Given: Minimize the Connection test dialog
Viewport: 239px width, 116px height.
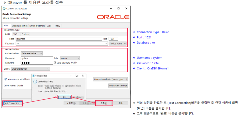Looking at the screenshot, I should pyautogui.click(x=71, y=76).
